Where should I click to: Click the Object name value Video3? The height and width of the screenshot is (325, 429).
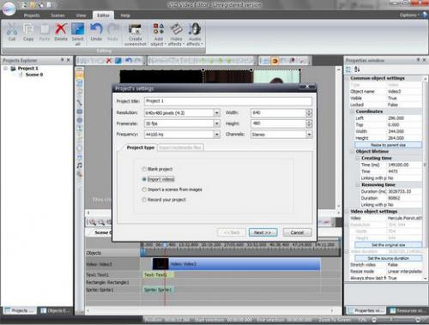pos(395,92)
